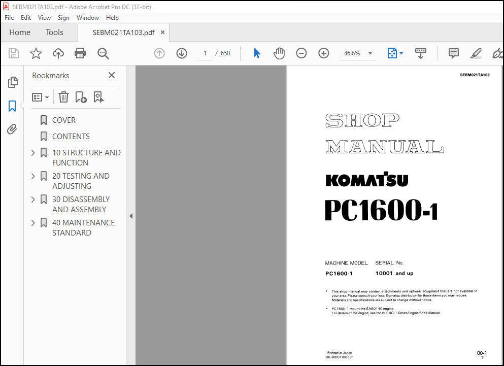Select the Highlight text pen tool

pyautogui.click(x=476, y=53)
